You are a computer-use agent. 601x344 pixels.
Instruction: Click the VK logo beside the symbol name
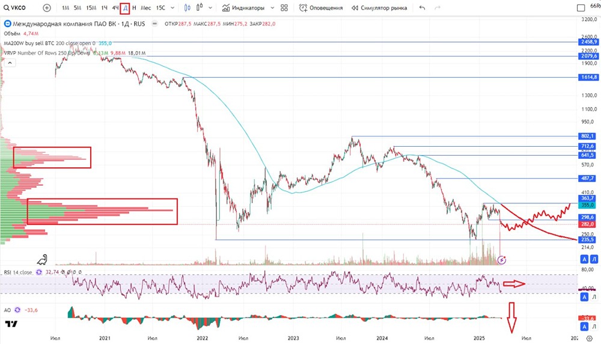[x=7, y=24]
